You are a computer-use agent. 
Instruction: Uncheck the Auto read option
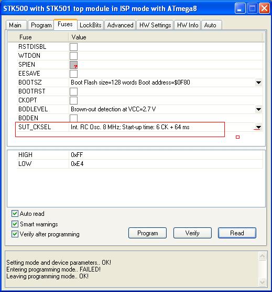coord(15,214)
